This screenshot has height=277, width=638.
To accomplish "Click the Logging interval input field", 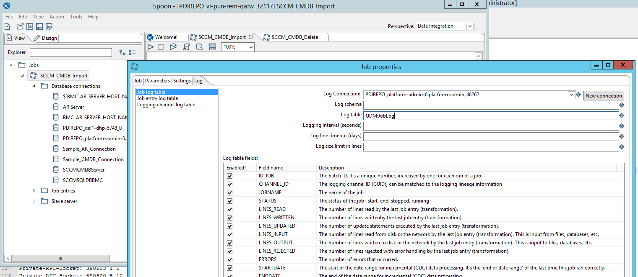I will 491,126.
